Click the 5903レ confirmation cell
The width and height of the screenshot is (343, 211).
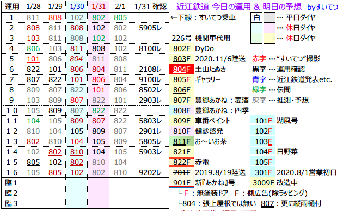(150, 152)
